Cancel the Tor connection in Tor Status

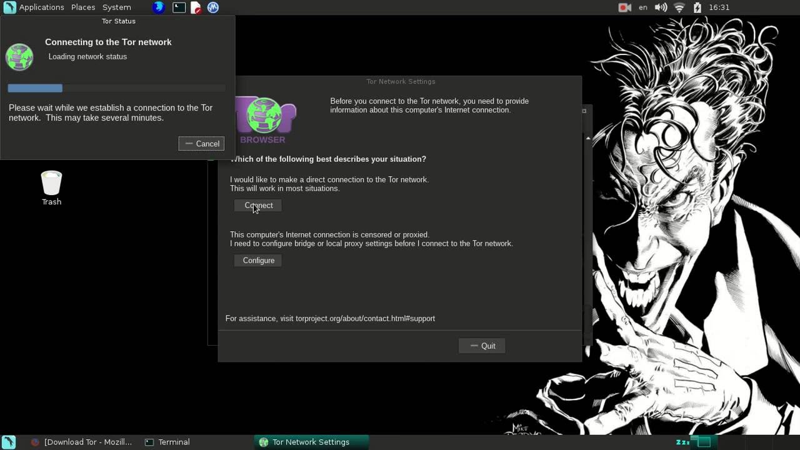coord(201,144)
